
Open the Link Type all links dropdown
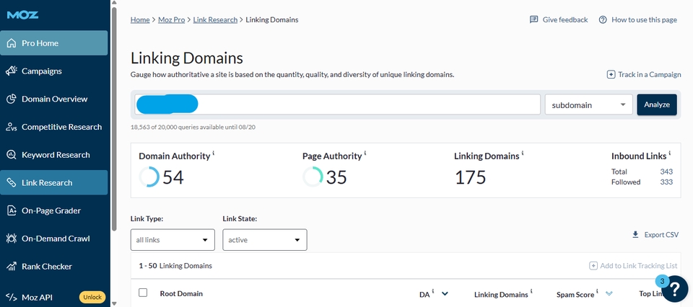pos(173,240)
